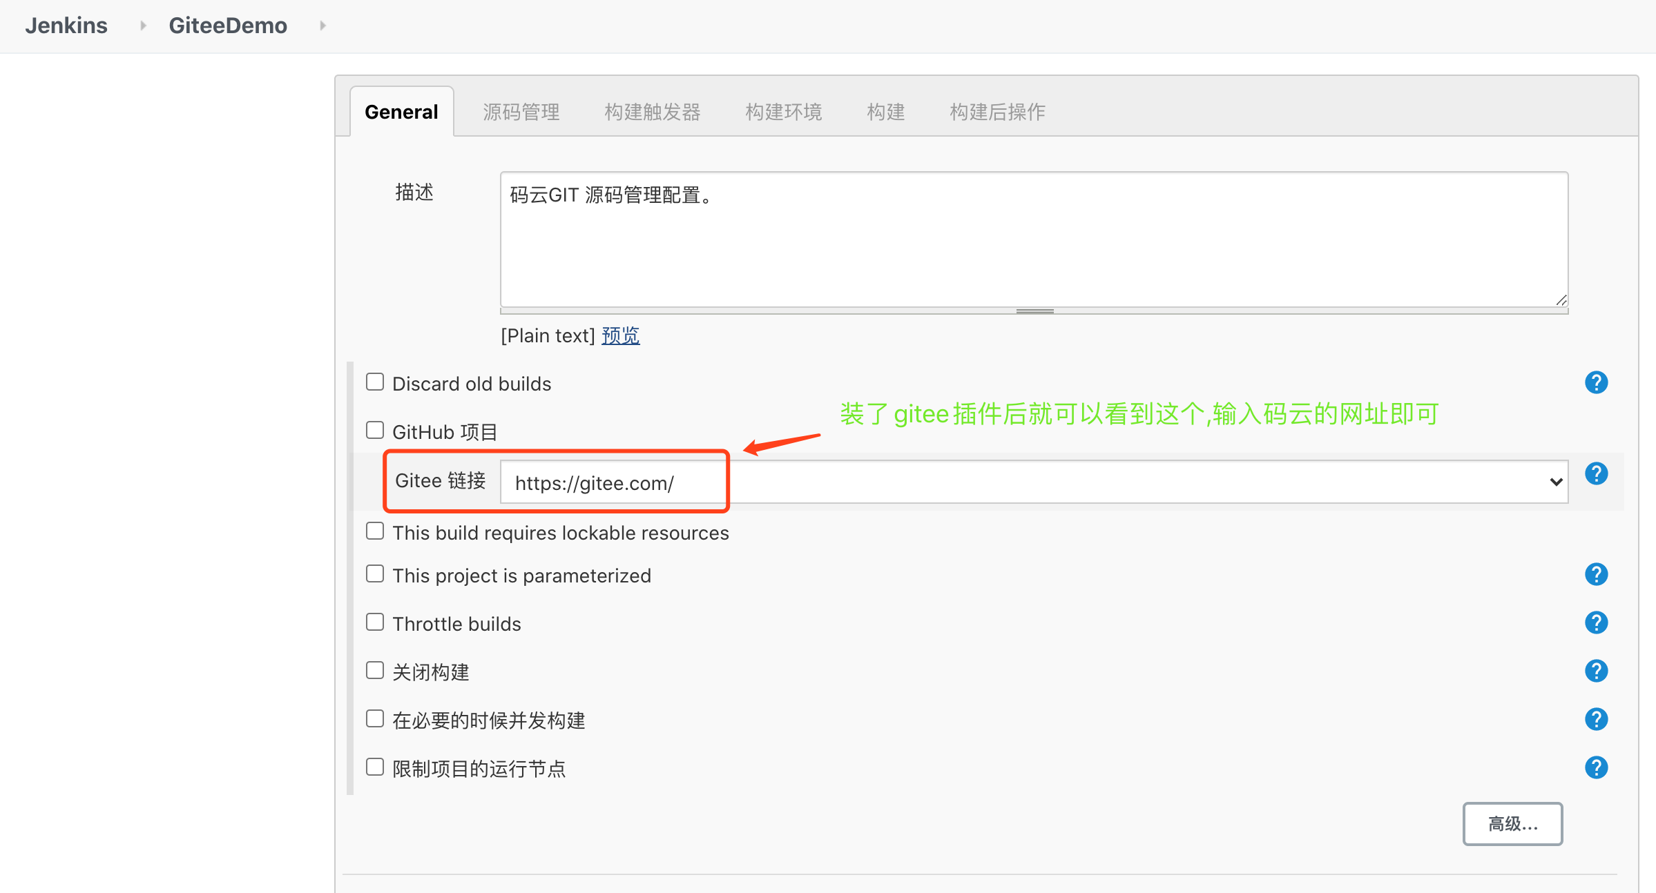Check the 关闭构建 option

pos(375,669)
